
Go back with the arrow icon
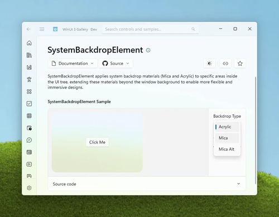point(28,29)
